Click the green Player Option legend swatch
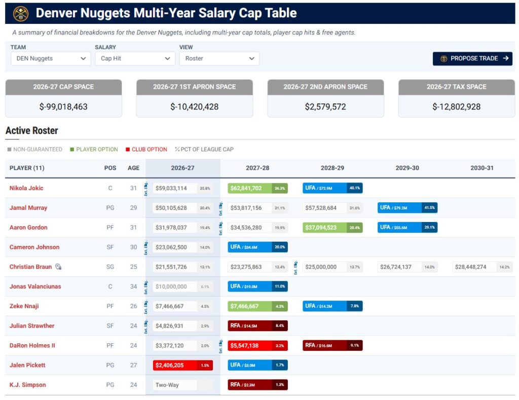The width and height of the screenshot is (519, 400). tap(72, 150)
